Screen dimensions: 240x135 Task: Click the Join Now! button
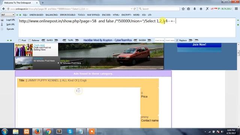(199, 45)
